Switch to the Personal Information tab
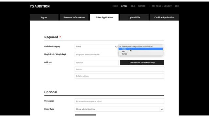This screenshot has height=117, width=209. pos(74,17)
